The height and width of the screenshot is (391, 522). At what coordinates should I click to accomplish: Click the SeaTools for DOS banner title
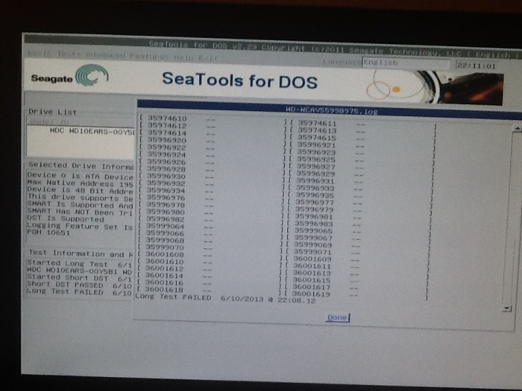[x=239, y=80]
